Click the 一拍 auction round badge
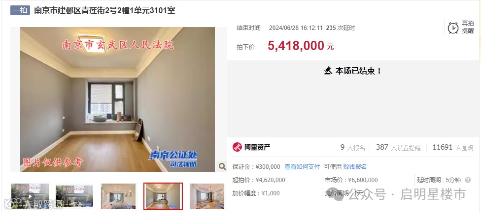The height and width of the screenshot is (213, 481). [20, 10]
